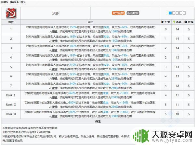This screenshot has width=195, height=145.
Task: Click the 初始 value 1 in level 2 row
Action: click(166, 39)
